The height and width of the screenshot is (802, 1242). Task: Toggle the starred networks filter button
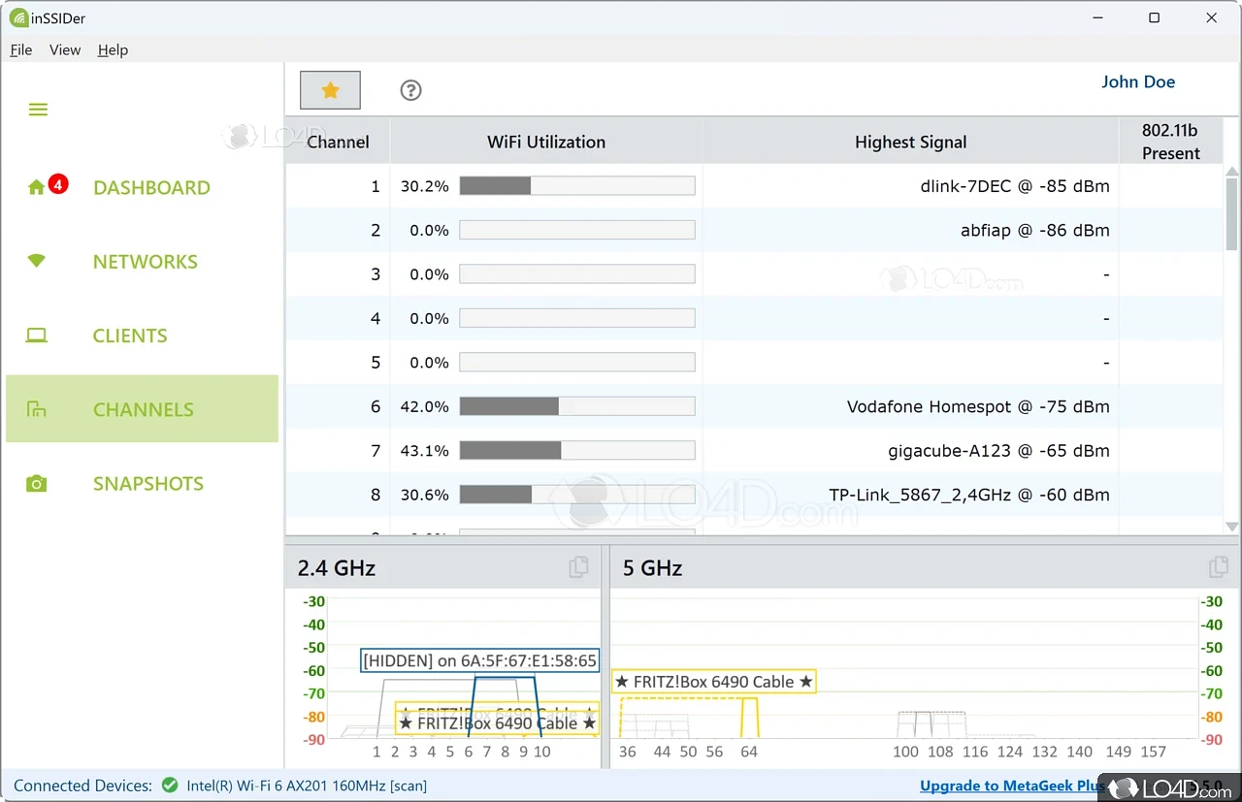tap(330, 90)
